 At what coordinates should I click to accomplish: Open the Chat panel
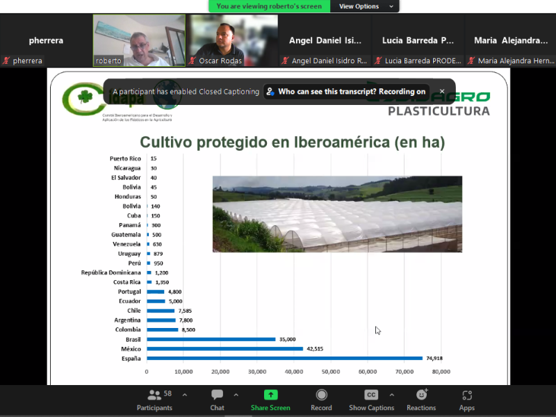click(218, 399)
